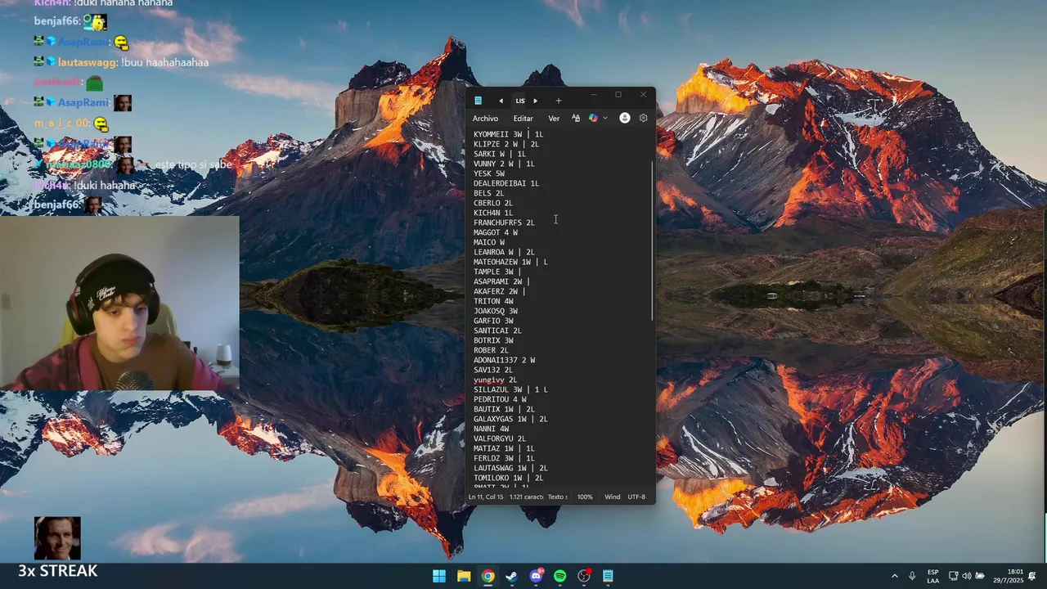Screen dimensions: 1047x589
Task: Open Notepad settings gear
Action: click(644, 118)
